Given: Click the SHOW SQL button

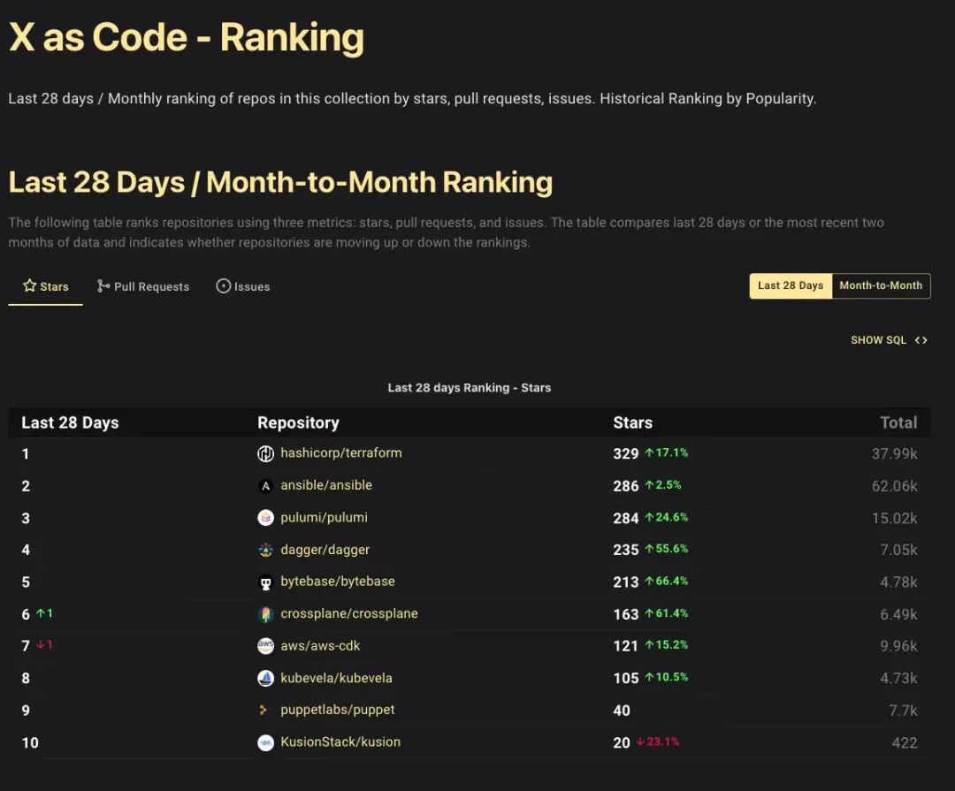Looking at the screenshot, I should pos(890,340).
